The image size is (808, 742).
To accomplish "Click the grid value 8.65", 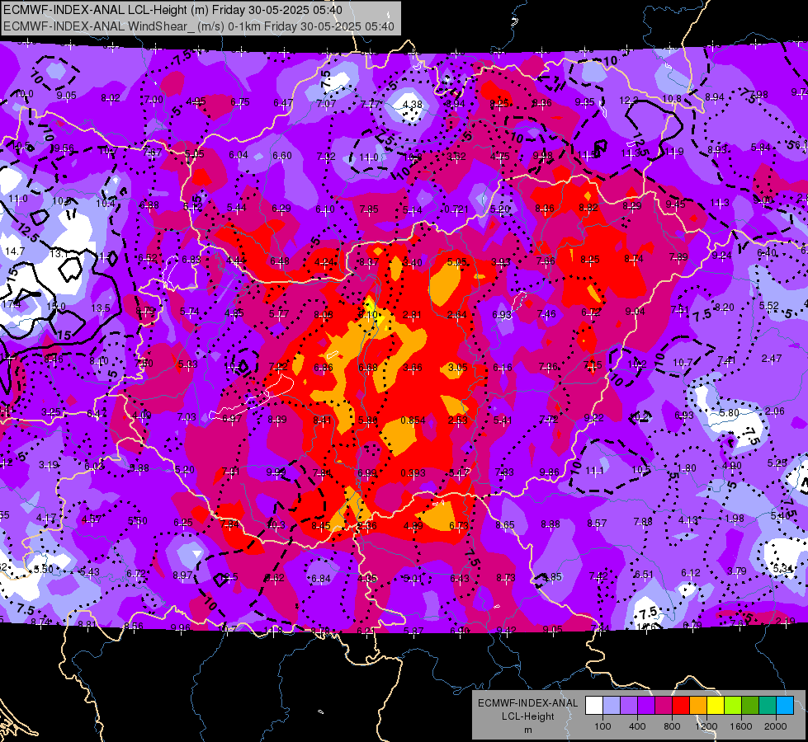I will pyautogui.click(x=505, y=524).
